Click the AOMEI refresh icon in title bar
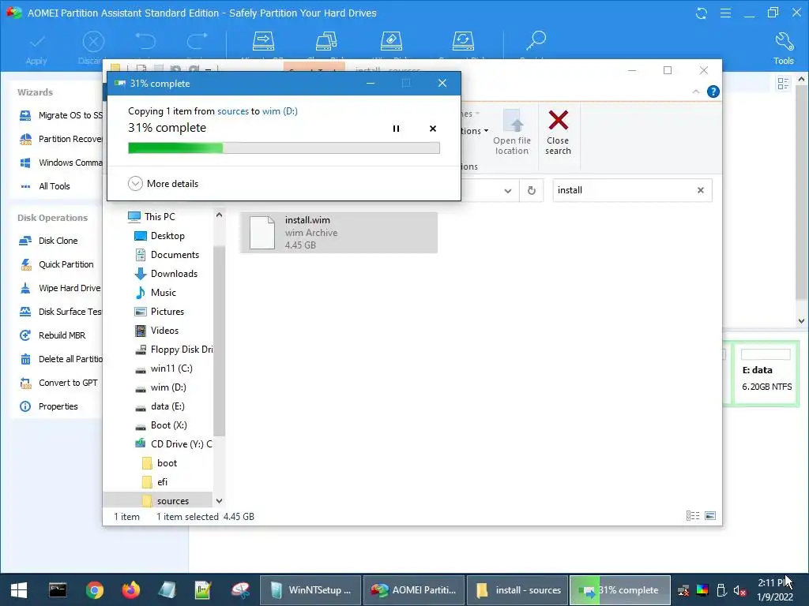The width and height of the screenshot is (809, 606). pyautogui.click(x=702, y=13)
